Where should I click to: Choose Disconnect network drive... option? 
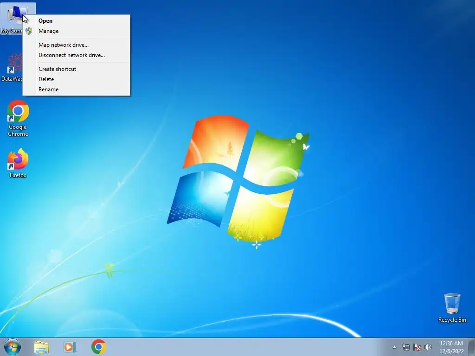tap(77, 55)
